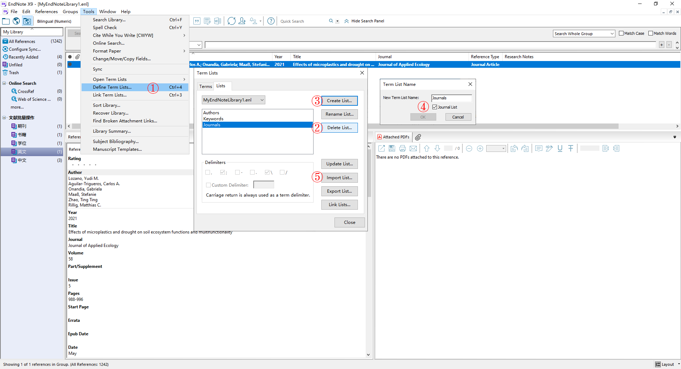Go to previous PDF page arrow
The width and height of the screenshot is (681, 369).
tap(427, 149)
